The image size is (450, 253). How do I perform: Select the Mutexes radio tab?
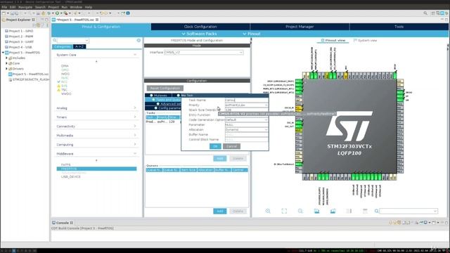point(158,96)
